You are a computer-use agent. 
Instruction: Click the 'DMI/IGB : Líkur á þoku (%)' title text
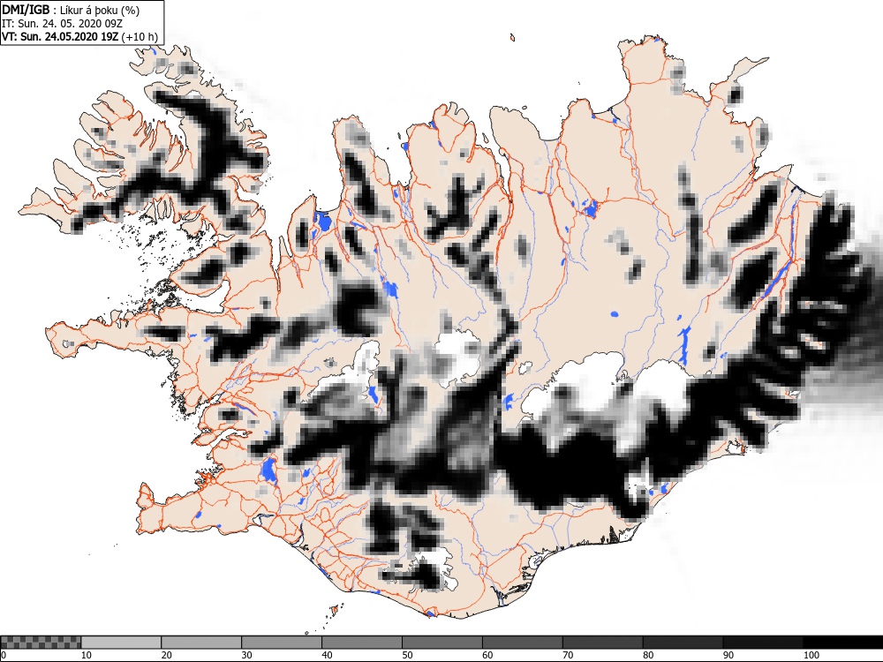pos(71,10)
